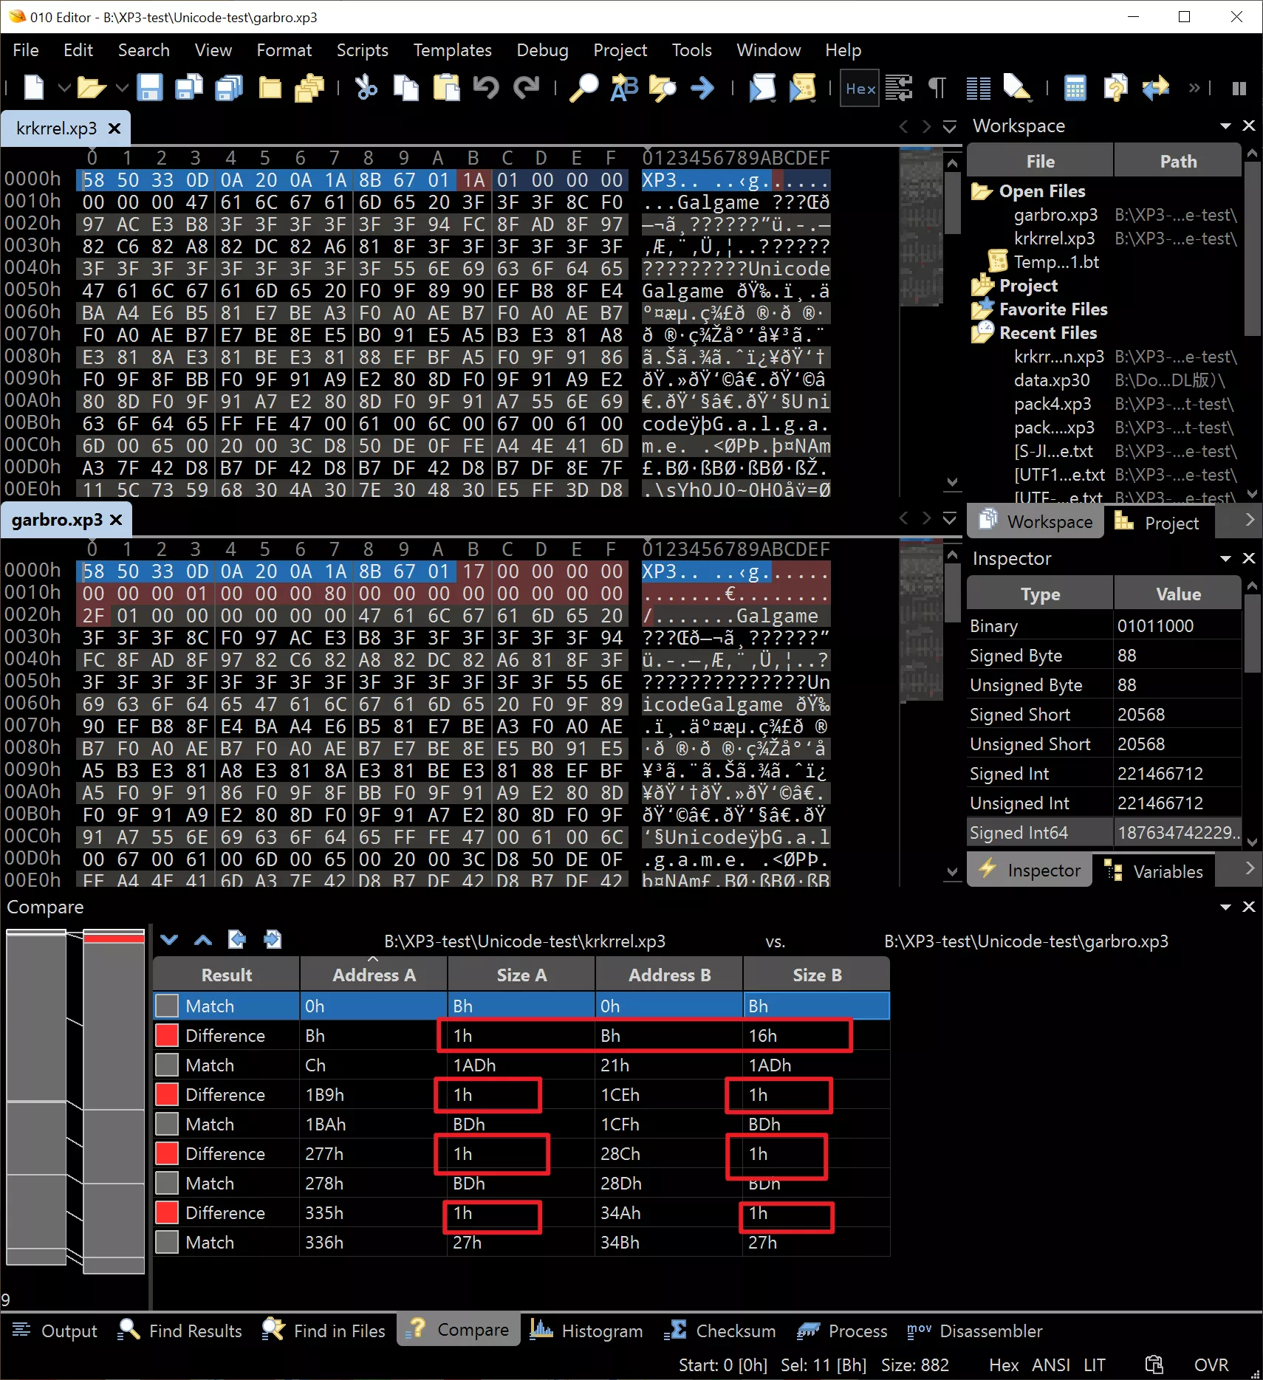Select garbro.xp3 under Open Files
This screenshot has width=1263, height=1380.
(1055, 215)
